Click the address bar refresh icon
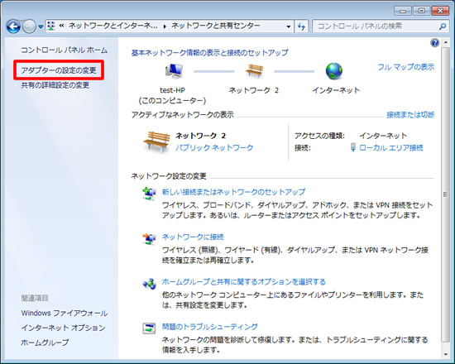Viewport: 455px width, 364px height. click(x=301, y=26)
